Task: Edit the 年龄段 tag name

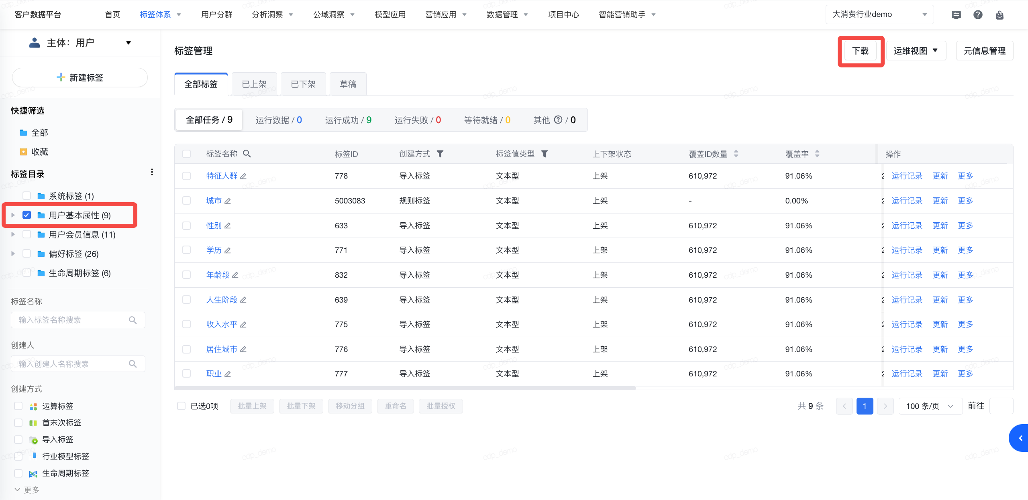Action: click(235, 275)
